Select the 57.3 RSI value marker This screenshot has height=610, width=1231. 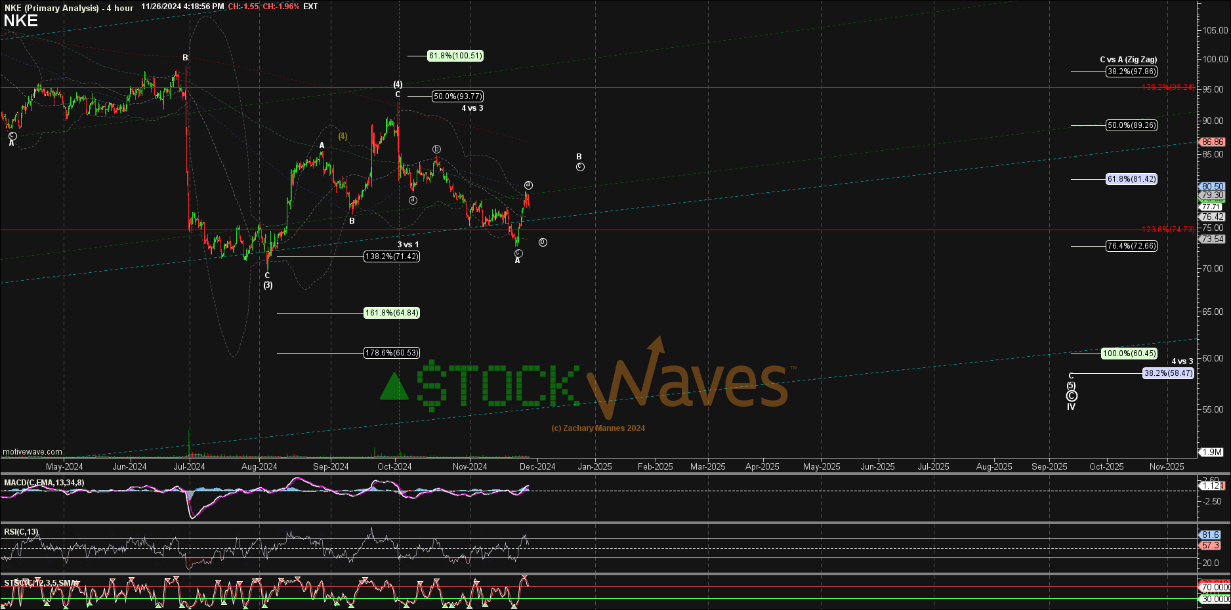point(1210,546)
